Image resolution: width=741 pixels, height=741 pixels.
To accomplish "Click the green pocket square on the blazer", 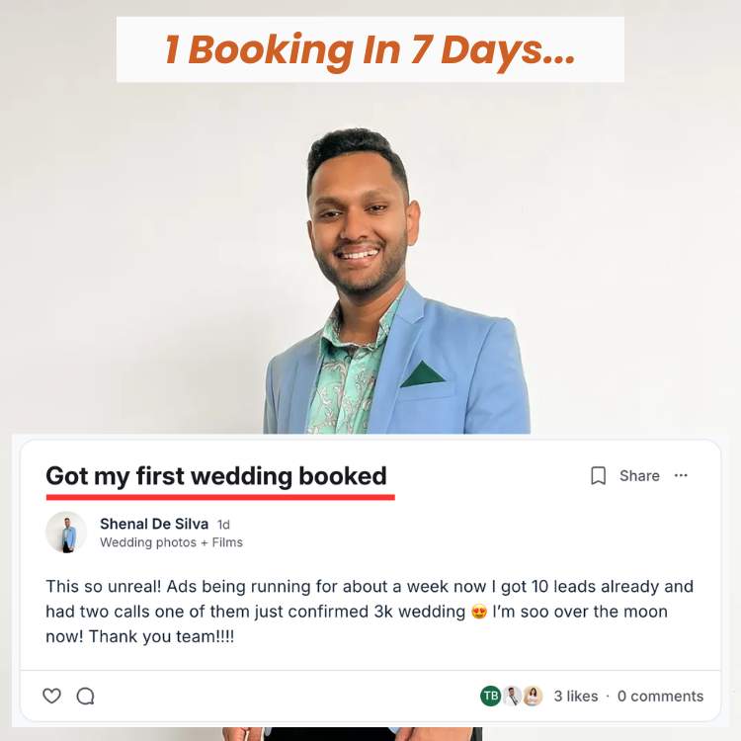I will pos(422,374).
